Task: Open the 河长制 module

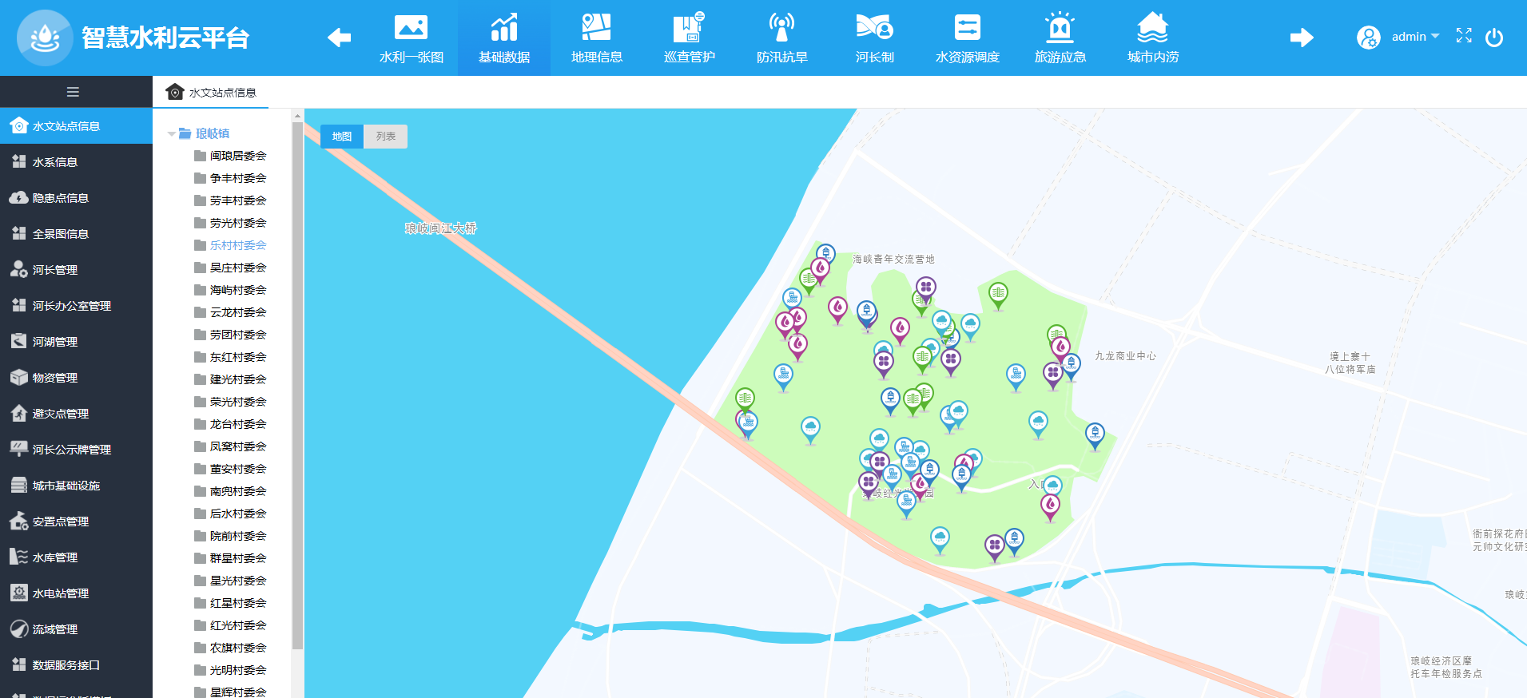Action: click(x=874, y=38)
